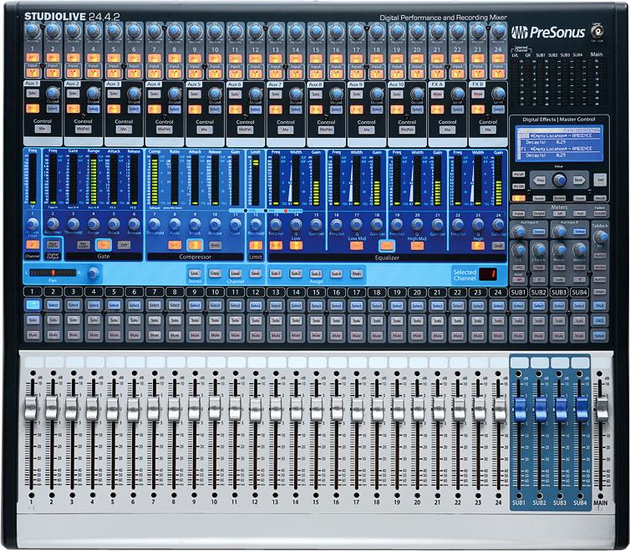The width and height of the screenshot is (630, 551).
Task: Enable Compressor Auto mode
Action: (x=215, y=244)
